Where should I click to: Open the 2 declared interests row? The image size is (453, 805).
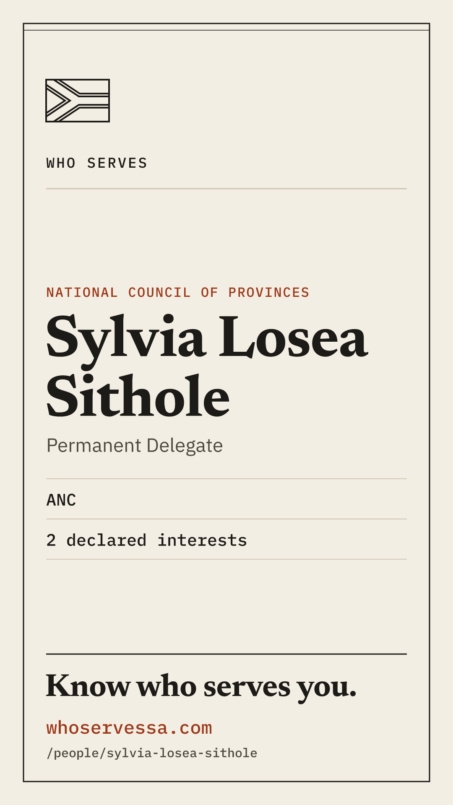226,540
